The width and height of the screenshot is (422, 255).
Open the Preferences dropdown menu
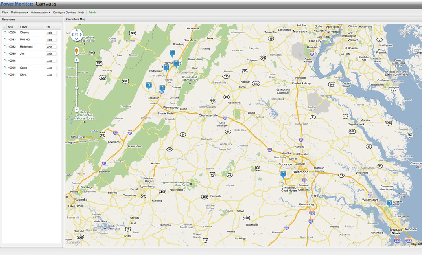click(x=19, y=12)
